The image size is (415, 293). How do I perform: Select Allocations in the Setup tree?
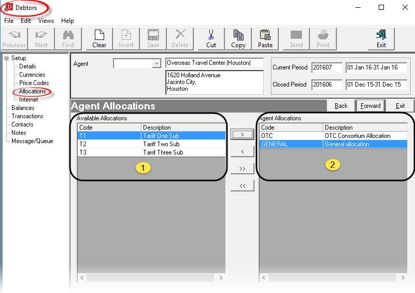[32, 91]
